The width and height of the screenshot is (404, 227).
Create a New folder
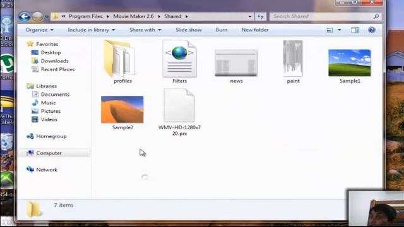[255, 30]
